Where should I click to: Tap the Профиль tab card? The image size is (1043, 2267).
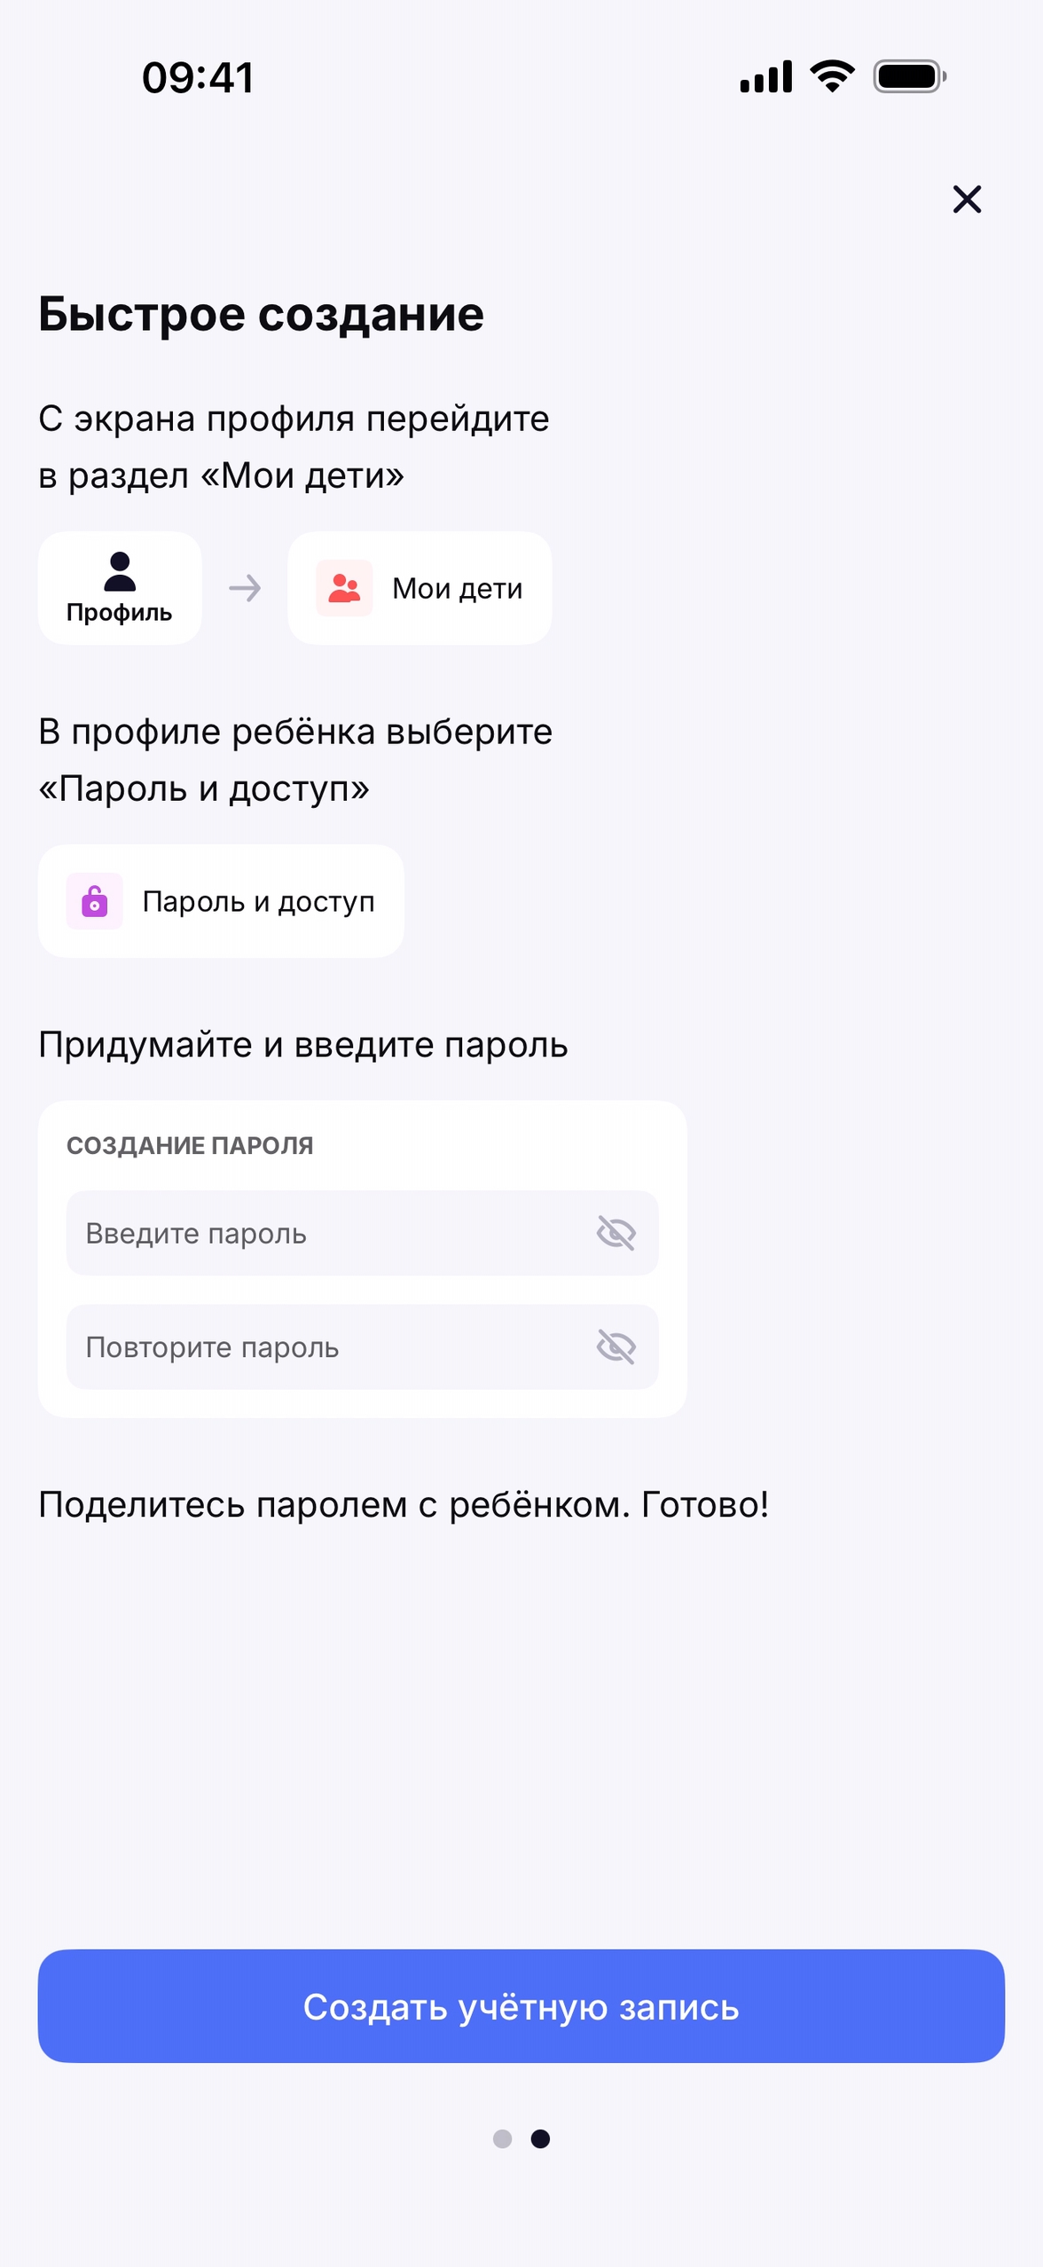[120, 588]
